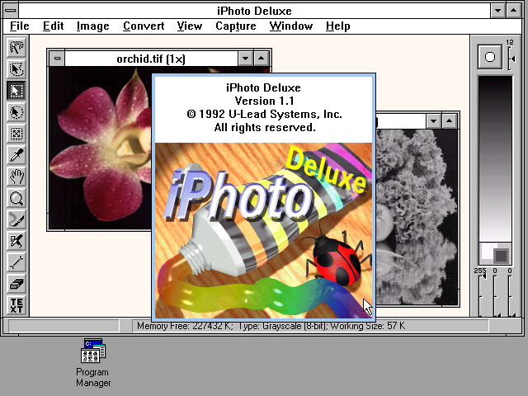Select the rectangular selection tool
This screenshot has width=528, height=396.
pyautogui.click(x=16, y=91)
